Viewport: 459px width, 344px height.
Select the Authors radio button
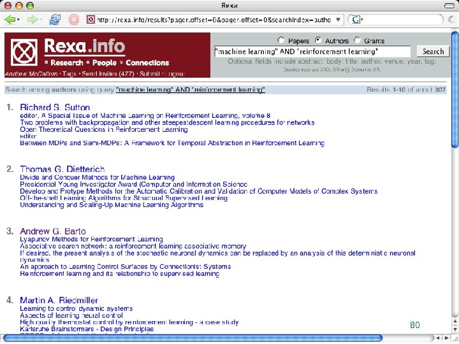[x=318, y=40]
